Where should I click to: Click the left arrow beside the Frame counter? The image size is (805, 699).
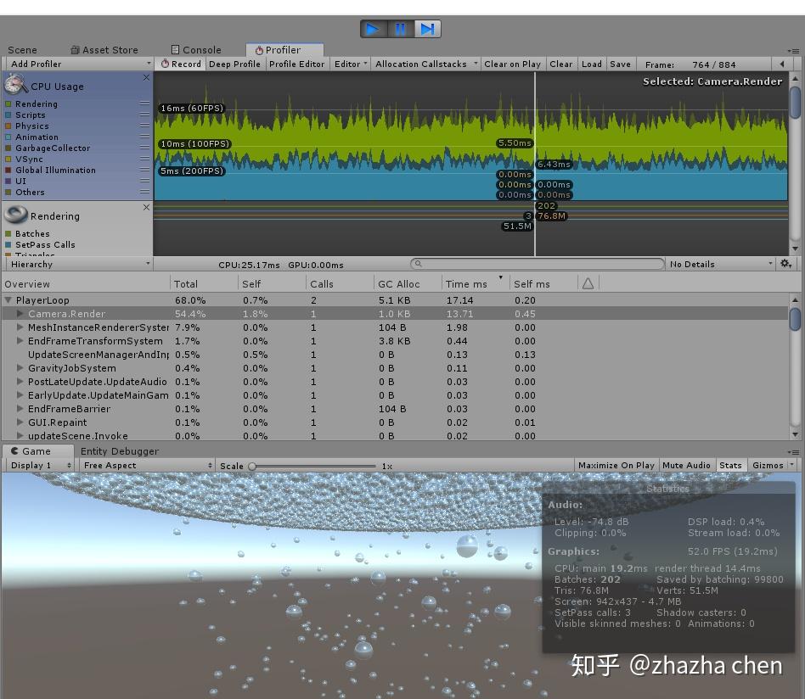[782, 64]
